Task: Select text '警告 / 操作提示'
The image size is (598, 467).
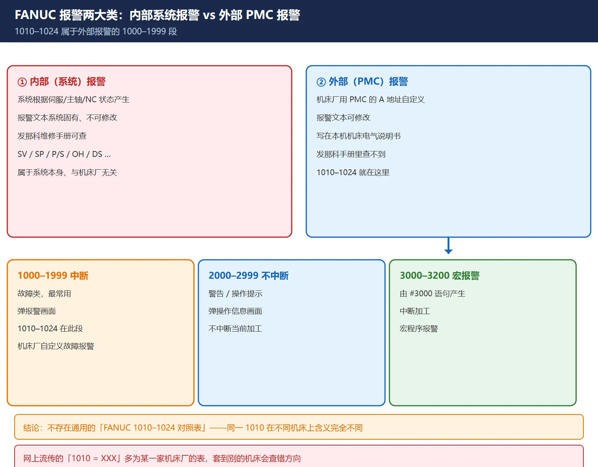Action: tap(236, 294)
